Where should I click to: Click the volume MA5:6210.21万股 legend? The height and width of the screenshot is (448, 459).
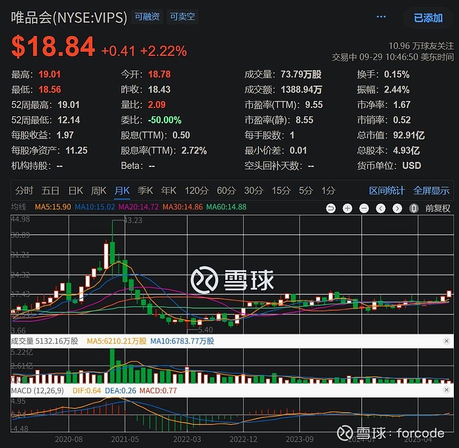pos(116,341)
